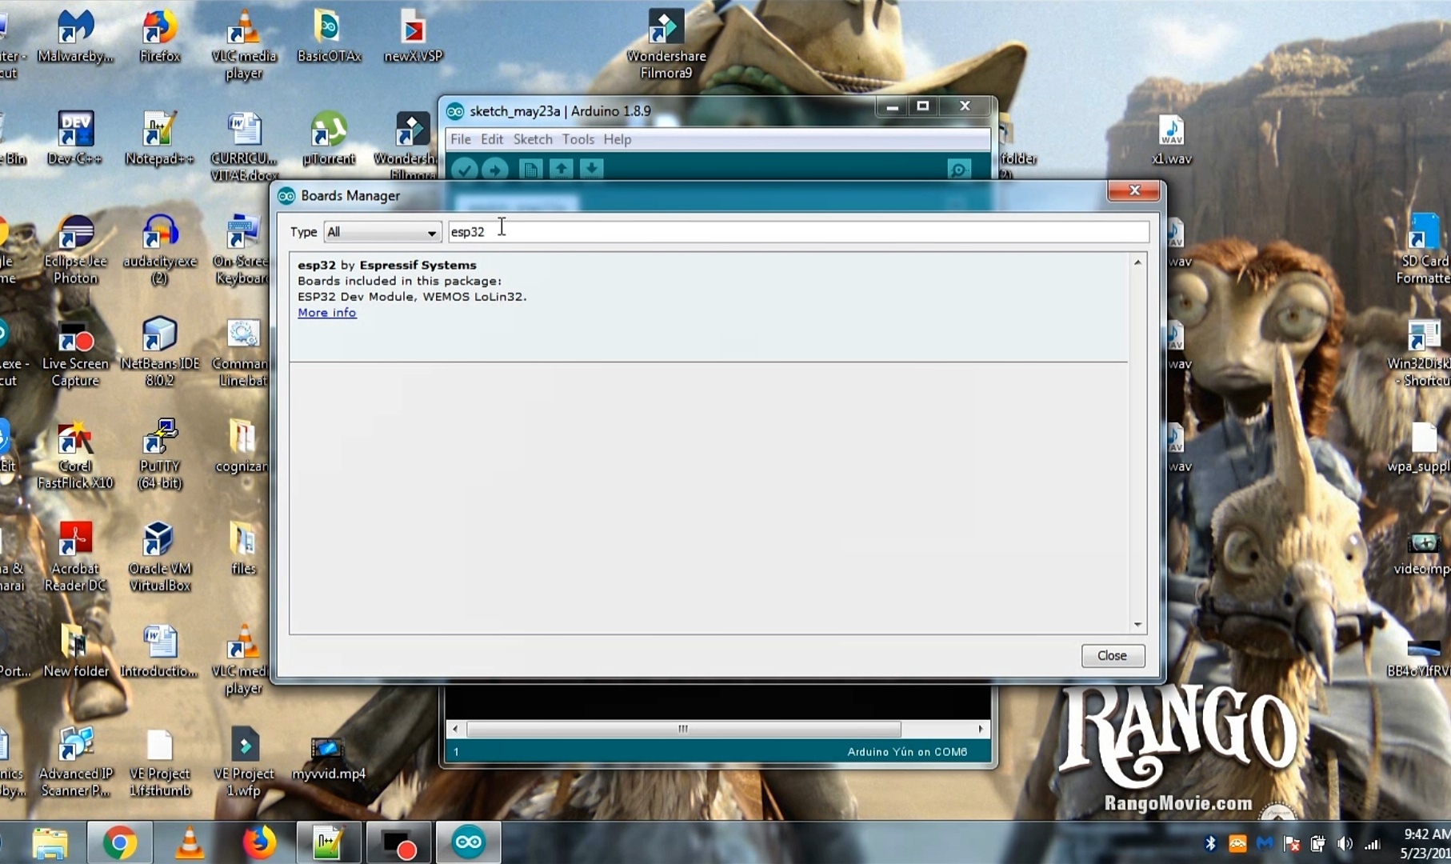Viewport: 1451px width, 864px height.
Task: Open VLC cone icon in the taskbar
Action: 189,843
